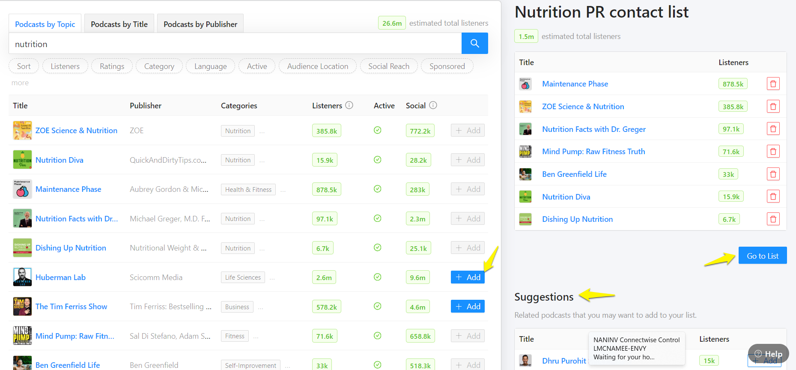Open Huberman Lab podcast link
796x370 pixels.
coord(60,277)
